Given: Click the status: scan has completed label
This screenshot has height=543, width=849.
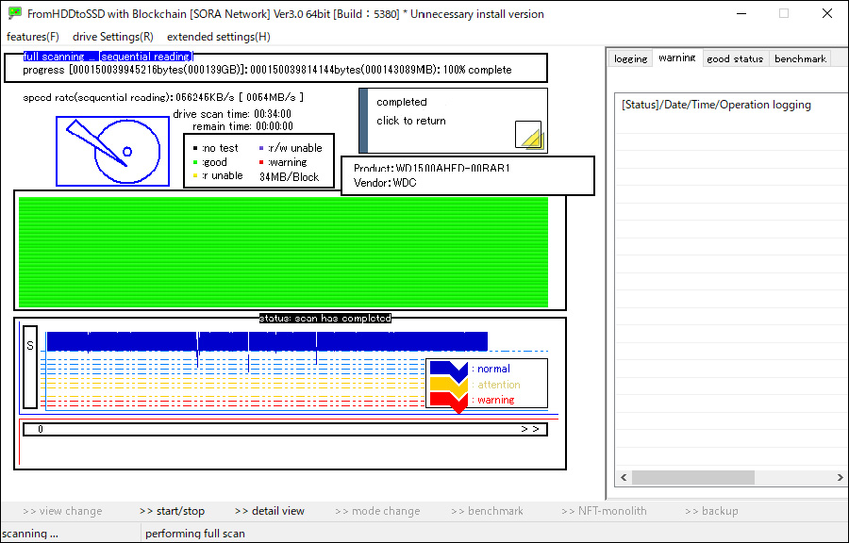Looking at the screenshot, I should pos(325,318).
